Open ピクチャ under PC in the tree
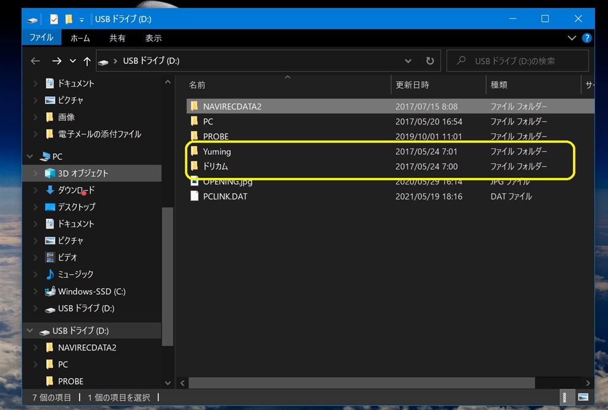The image size is (608, 410). pyautogui.click(x=71, y=241)
